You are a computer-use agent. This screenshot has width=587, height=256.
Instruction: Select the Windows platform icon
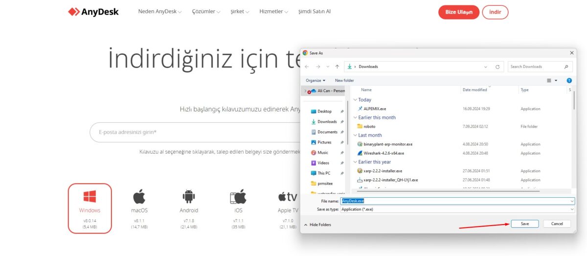pyautogui.click(x=90, y=197)
